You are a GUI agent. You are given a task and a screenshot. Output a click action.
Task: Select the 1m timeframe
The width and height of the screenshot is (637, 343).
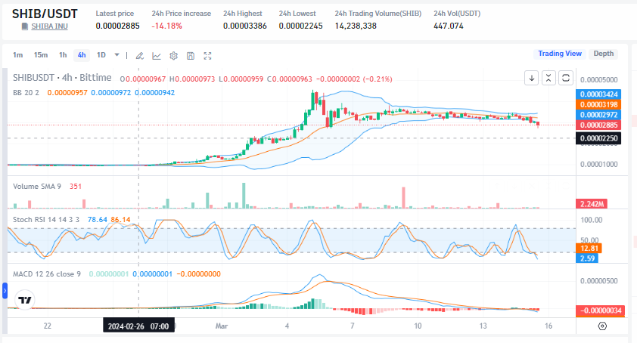point(18,55)
